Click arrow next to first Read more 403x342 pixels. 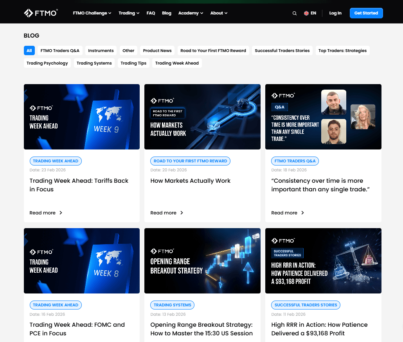point(61,213)
